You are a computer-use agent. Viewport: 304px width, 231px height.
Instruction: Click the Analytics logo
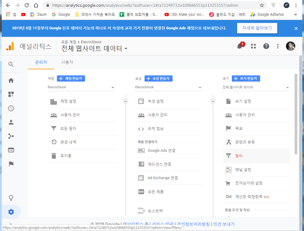pyautogui.click(x=10, y=46)
